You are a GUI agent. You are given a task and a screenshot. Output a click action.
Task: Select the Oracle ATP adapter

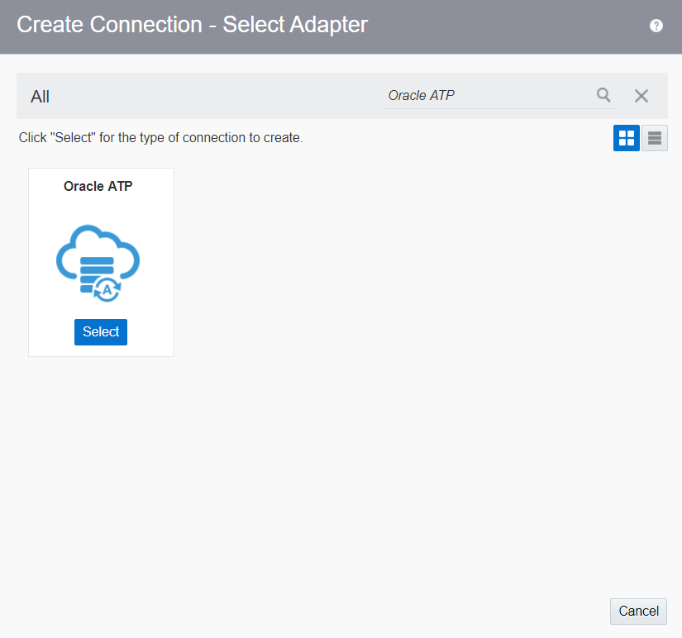(101, 332)
